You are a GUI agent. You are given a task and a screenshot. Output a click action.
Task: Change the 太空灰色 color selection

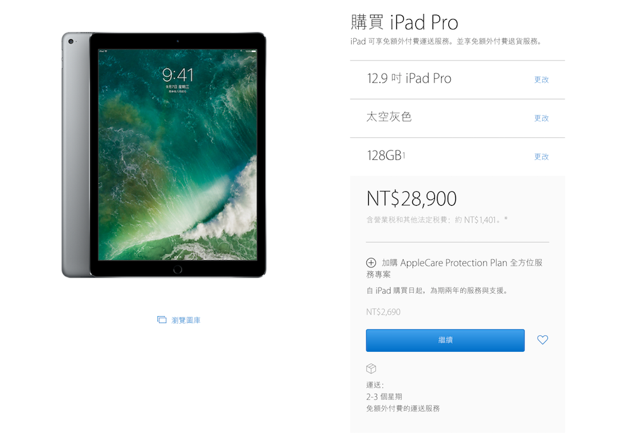point(541,118)
